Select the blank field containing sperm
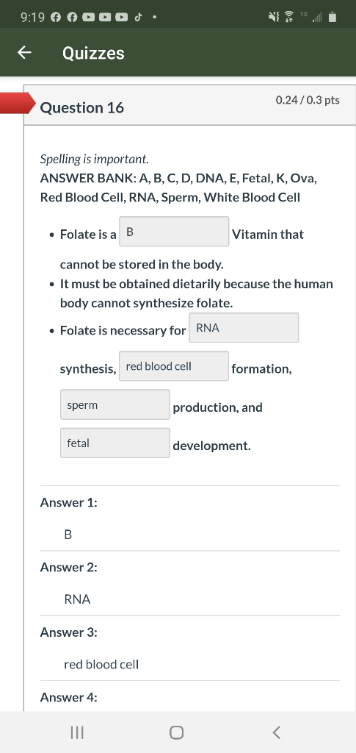Image resolution: width=356 pixels, height=753 pixels. (115, 404)
